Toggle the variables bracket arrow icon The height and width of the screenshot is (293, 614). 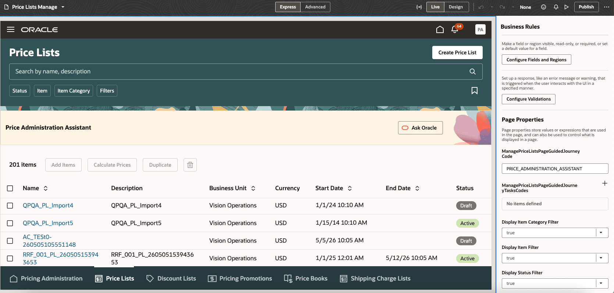[419, 7]
